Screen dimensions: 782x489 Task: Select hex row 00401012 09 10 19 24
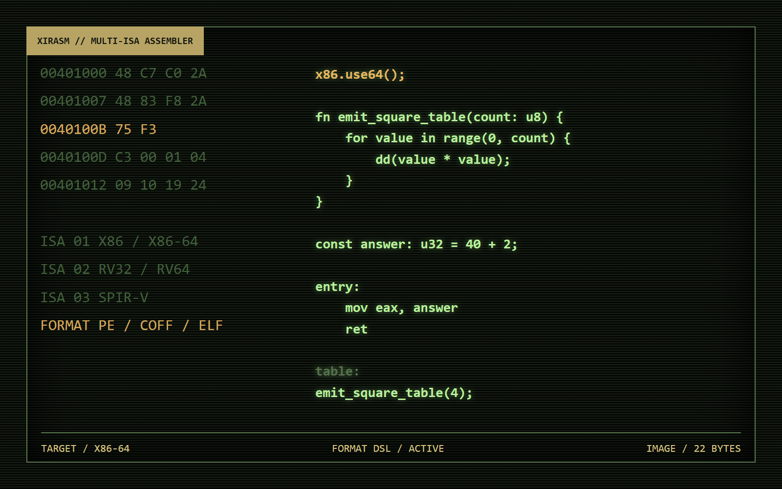tap(123, 185)
